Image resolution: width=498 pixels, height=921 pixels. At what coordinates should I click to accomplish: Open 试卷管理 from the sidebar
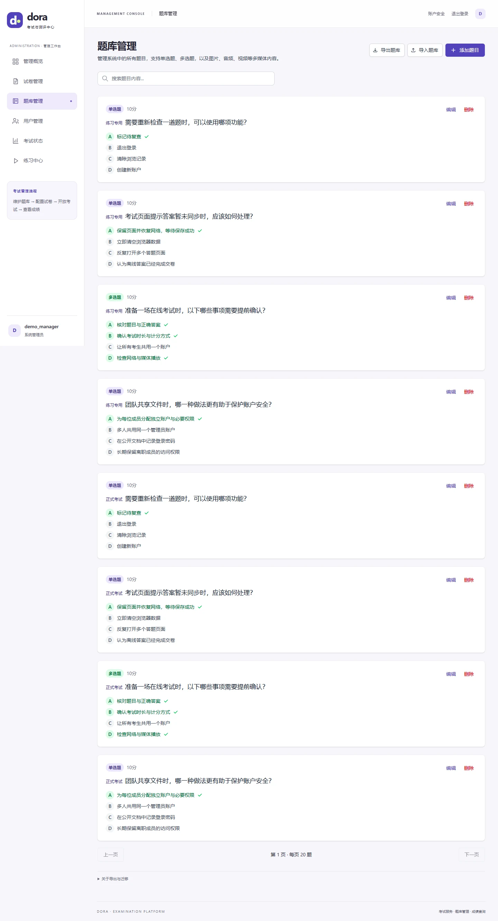pyautogui.click(x=42, y=81)
